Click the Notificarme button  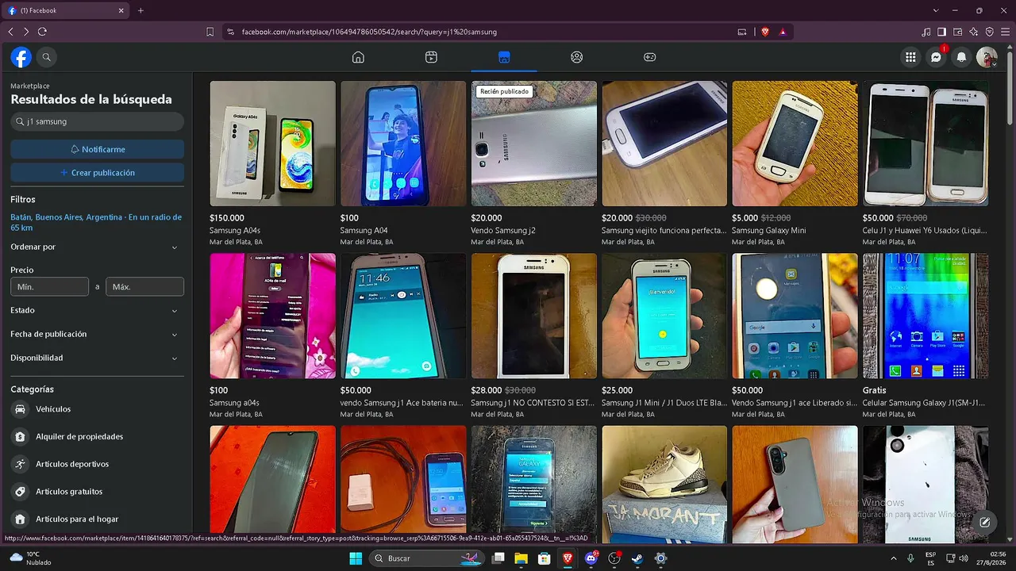[x=97, y=149]
